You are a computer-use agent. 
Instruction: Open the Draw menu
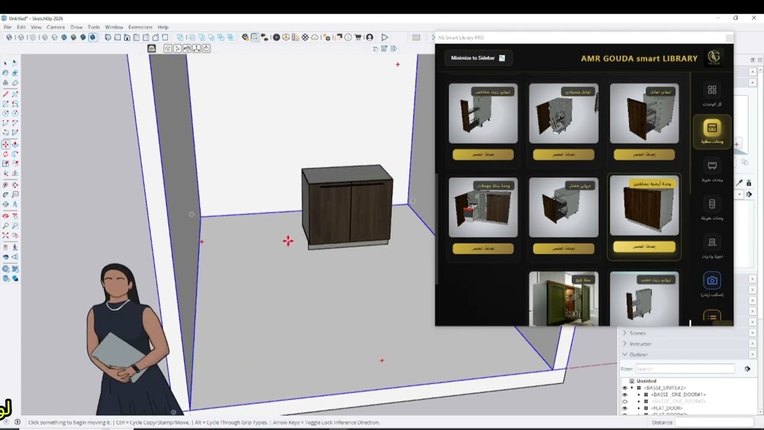[76, 27]
